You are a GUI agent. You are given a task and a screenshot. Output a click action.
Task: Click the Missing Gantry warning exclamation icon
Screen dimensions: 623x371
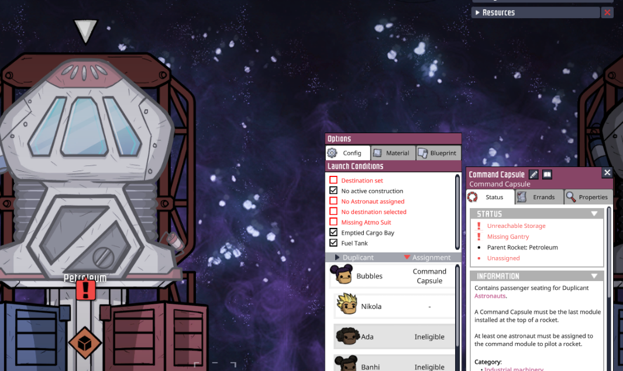tap(479, 237)
